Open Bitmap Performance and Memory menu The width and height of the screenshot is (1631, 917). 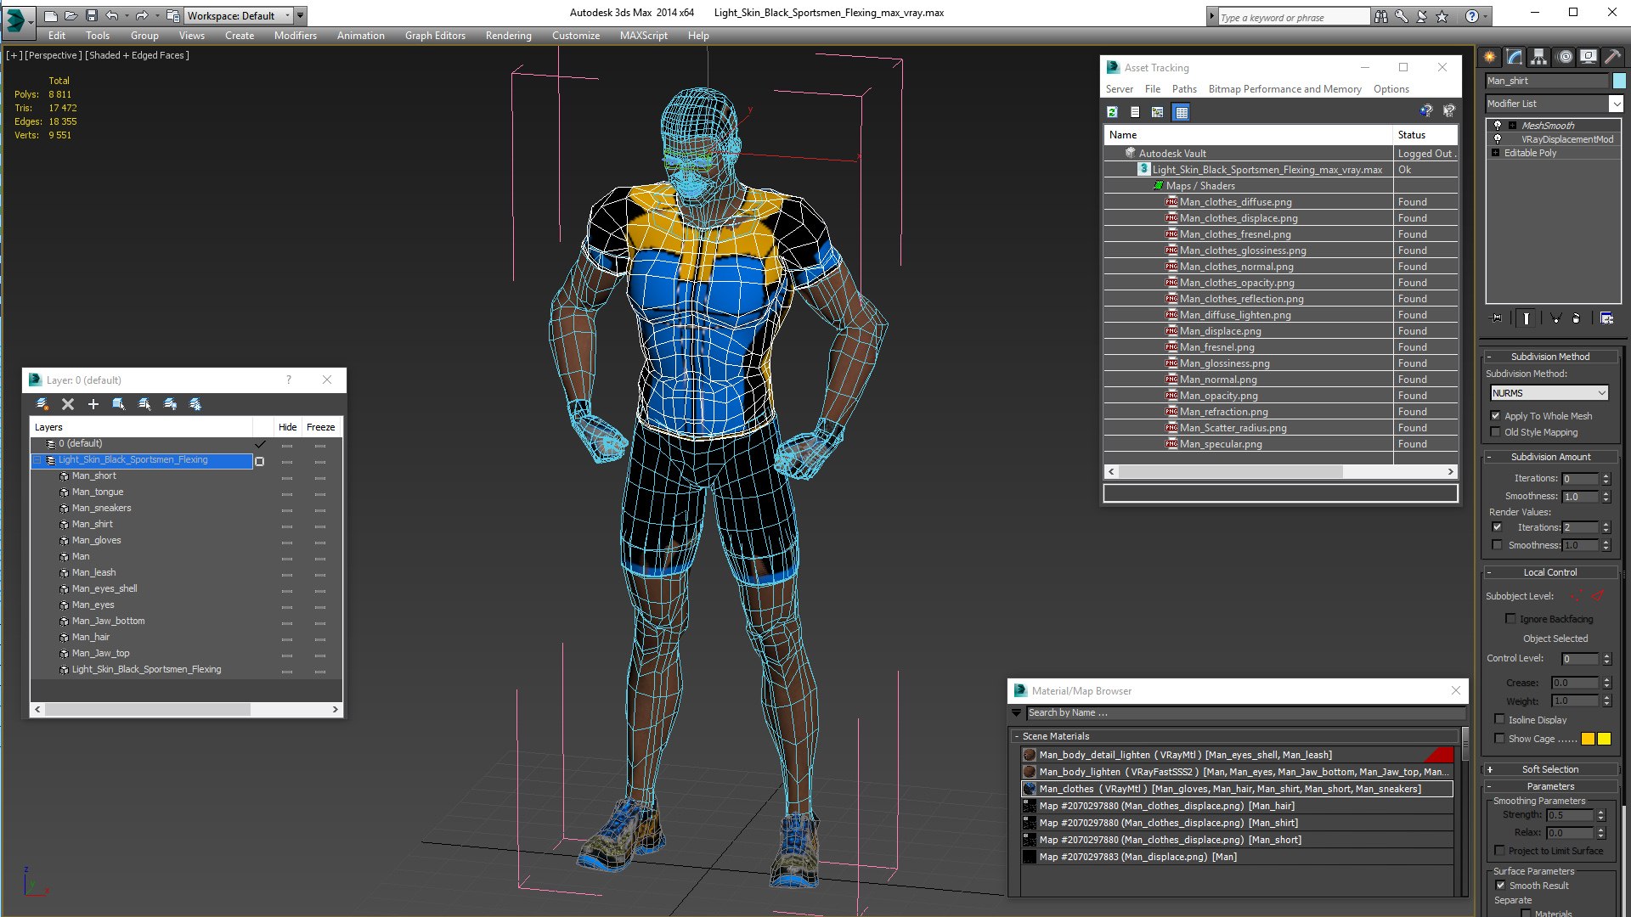pyautogui.click(x=1284, y=89)
